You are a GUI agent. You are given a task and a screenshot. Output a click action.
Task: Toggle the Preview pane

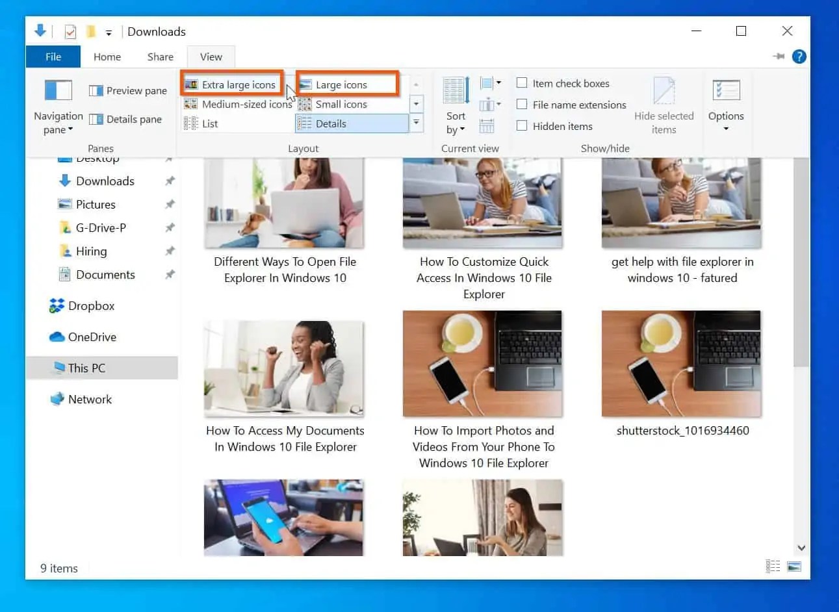pos(127,90)
